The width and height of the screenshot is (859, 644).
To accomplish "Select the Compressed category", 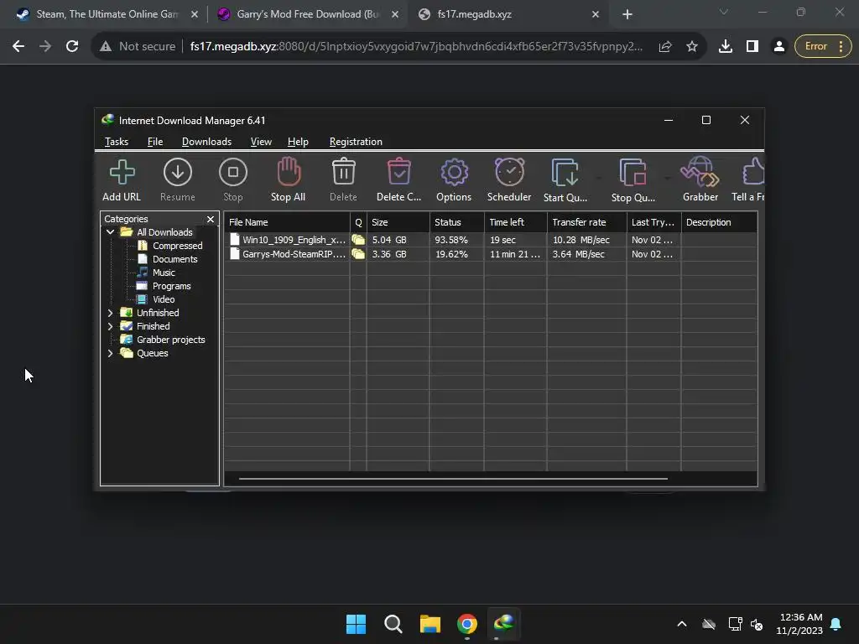I will pyautogui.click(x=178, y=246).
